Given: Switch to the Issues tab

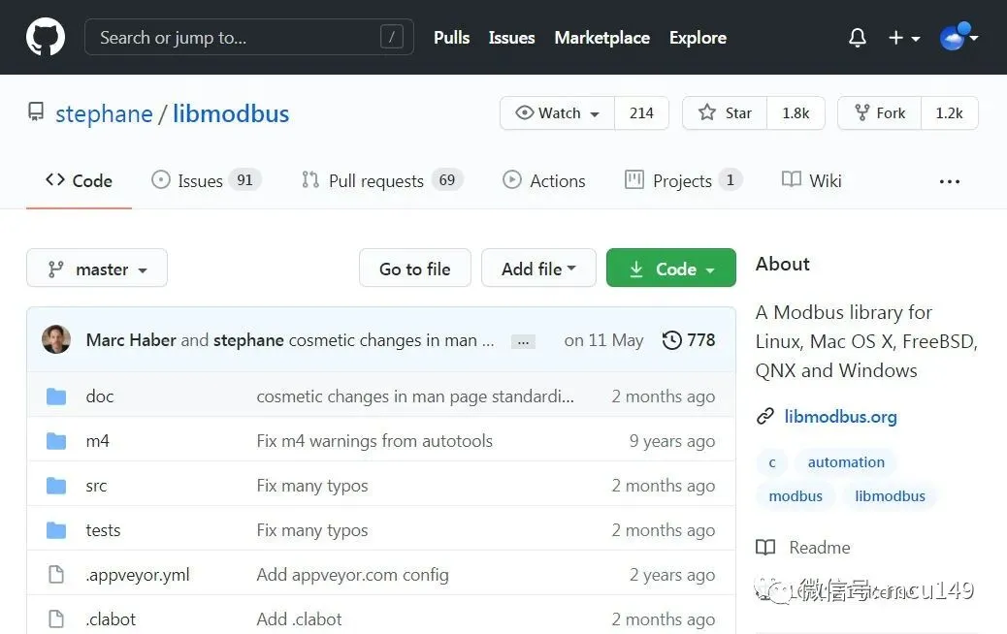Looking at the screenshot, I should (200, 181).
